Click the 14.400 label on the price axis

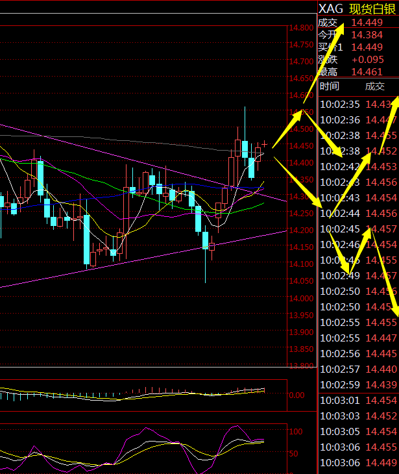coord(301,163)
